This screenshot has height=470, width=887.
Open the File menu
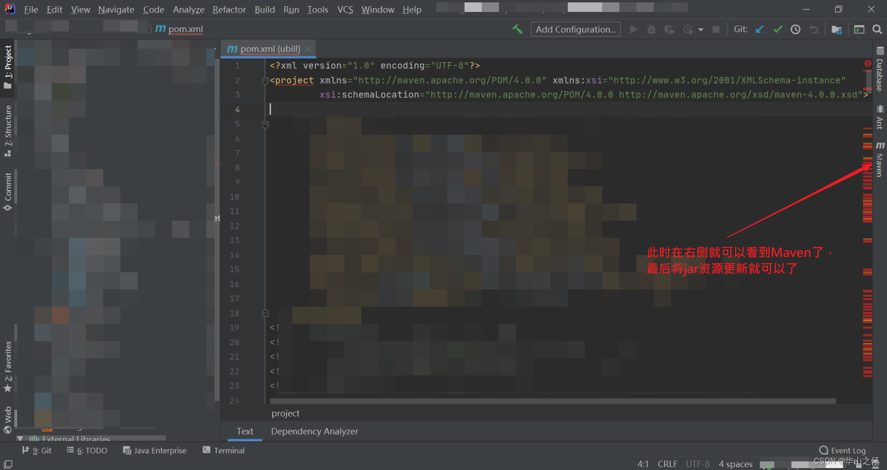[x=31, y=10]
